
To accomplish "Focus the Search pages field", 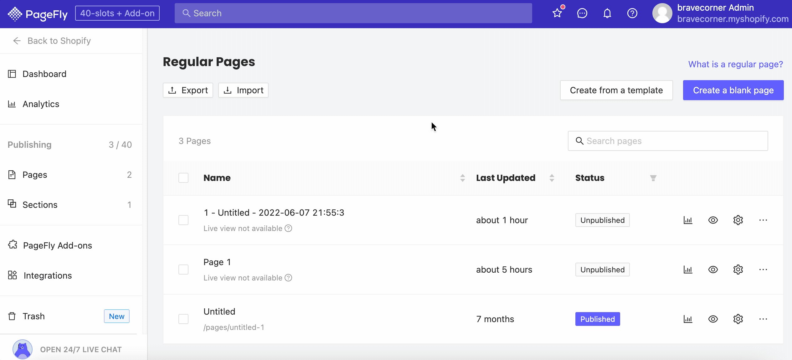I will 668,141.
